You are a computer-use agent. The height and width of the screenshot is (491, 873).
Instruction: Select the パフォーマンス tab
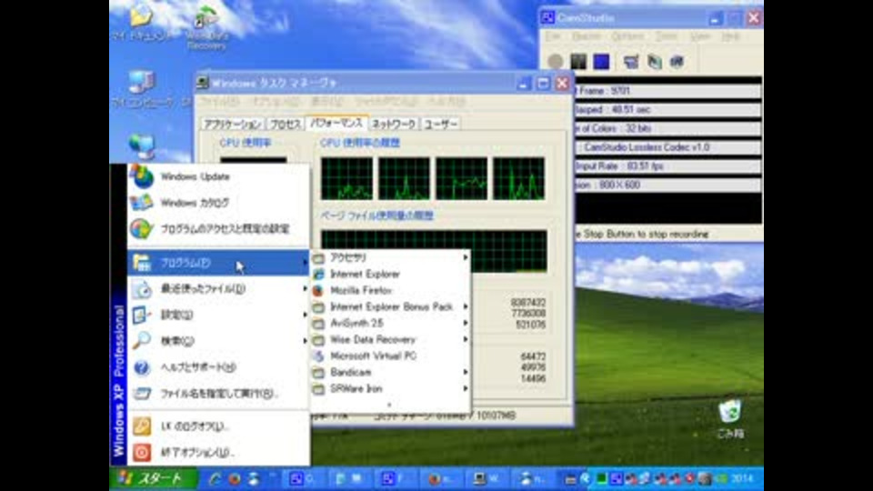point(336,123)
